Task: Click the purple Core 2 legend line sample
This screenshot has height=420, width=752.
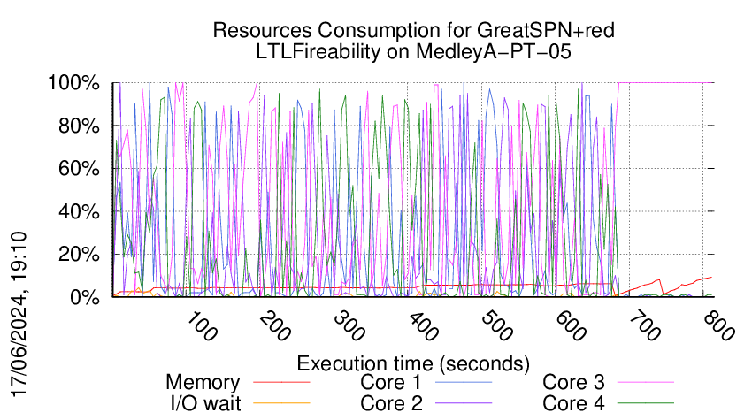Action: [x=464, y=402]
